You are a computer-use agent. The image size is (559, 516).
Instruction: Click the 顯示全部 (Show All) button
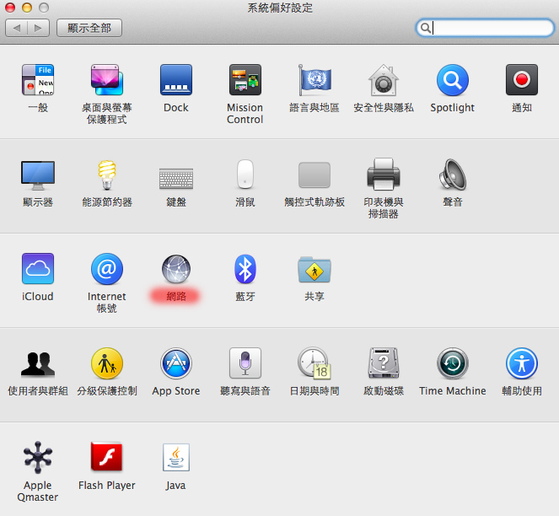point(89,28)
